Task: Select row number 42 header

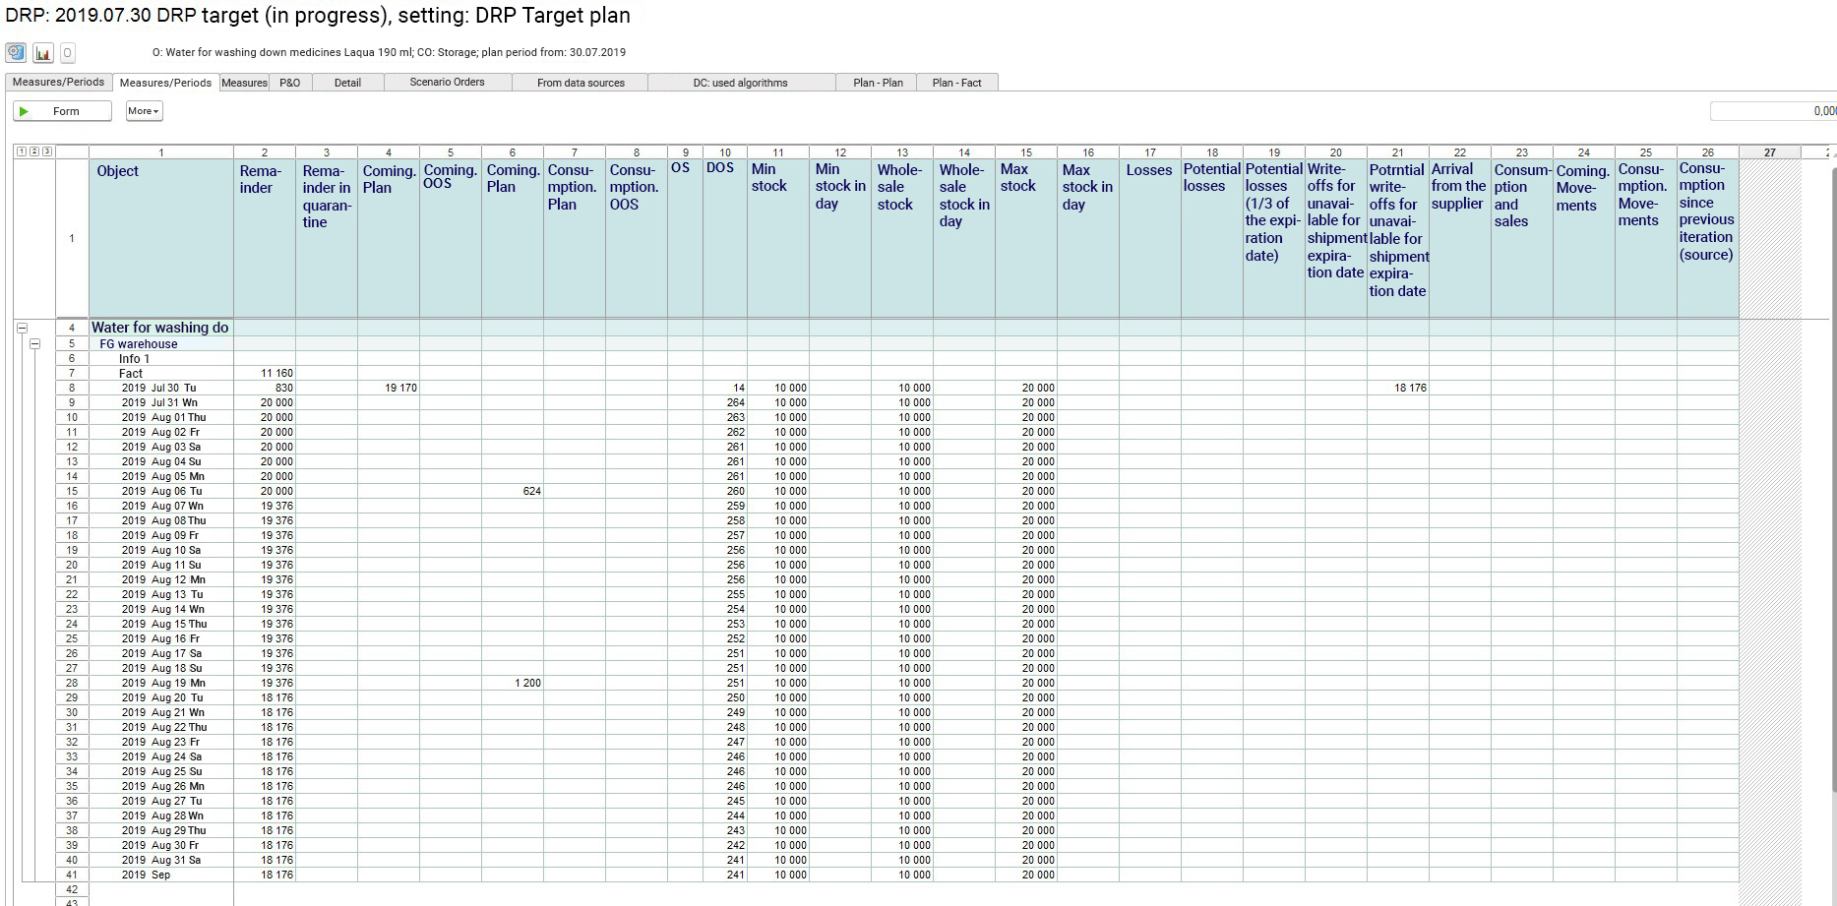Action: pos(72,889)
